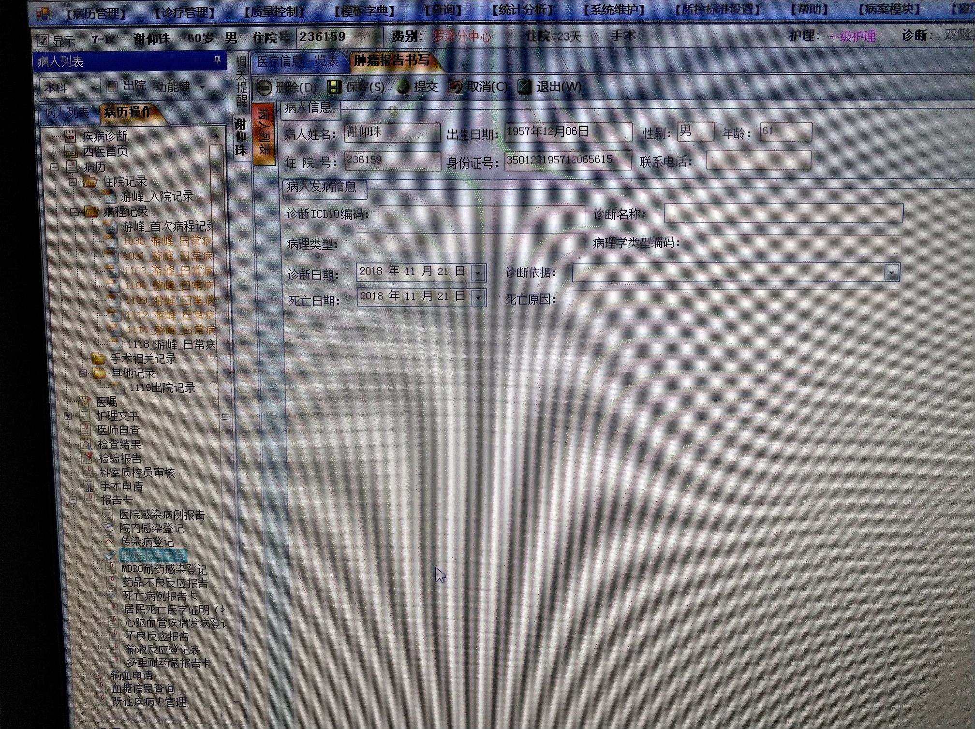Toggle the 显示 checkbox
This screenshot has height=729, width=975.
(44, 41)
